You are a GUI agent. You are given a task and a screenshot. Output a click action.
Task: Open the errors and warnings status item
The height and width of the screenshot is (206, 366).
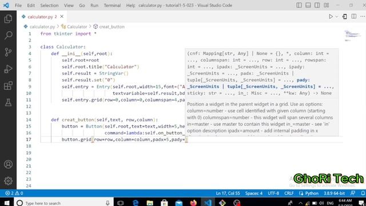pos(14,193)
